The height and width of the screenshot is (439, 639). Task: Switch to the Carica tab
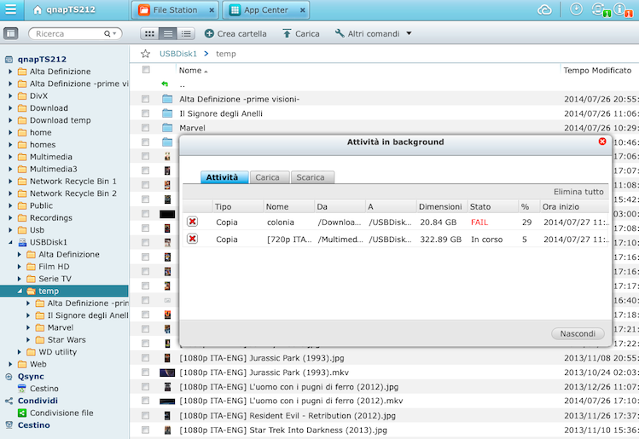click(267, 177)
